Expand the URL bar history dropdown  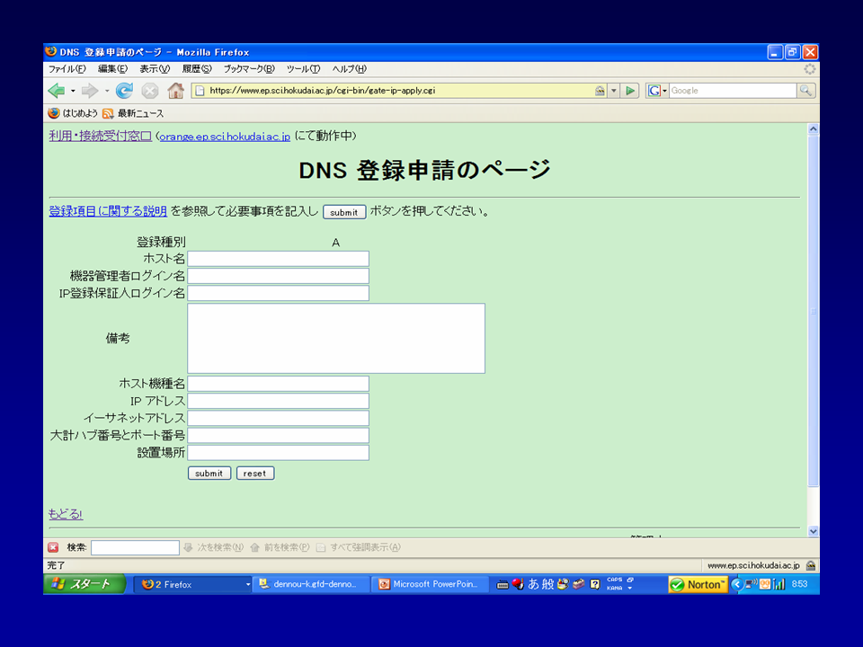tap(614, 91)
